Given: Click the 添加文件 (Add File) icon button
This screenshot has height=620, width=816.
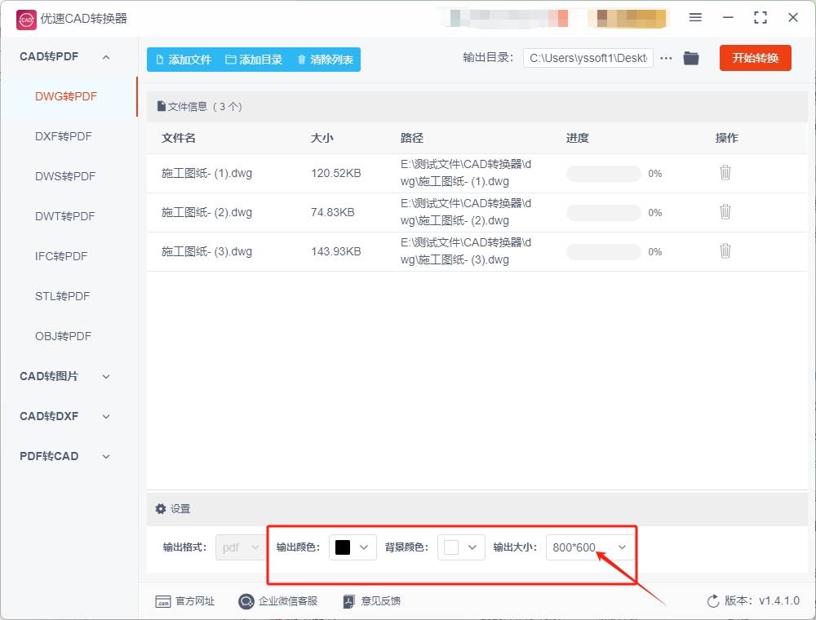Looking at the screenshot, I should pos(160,59).
